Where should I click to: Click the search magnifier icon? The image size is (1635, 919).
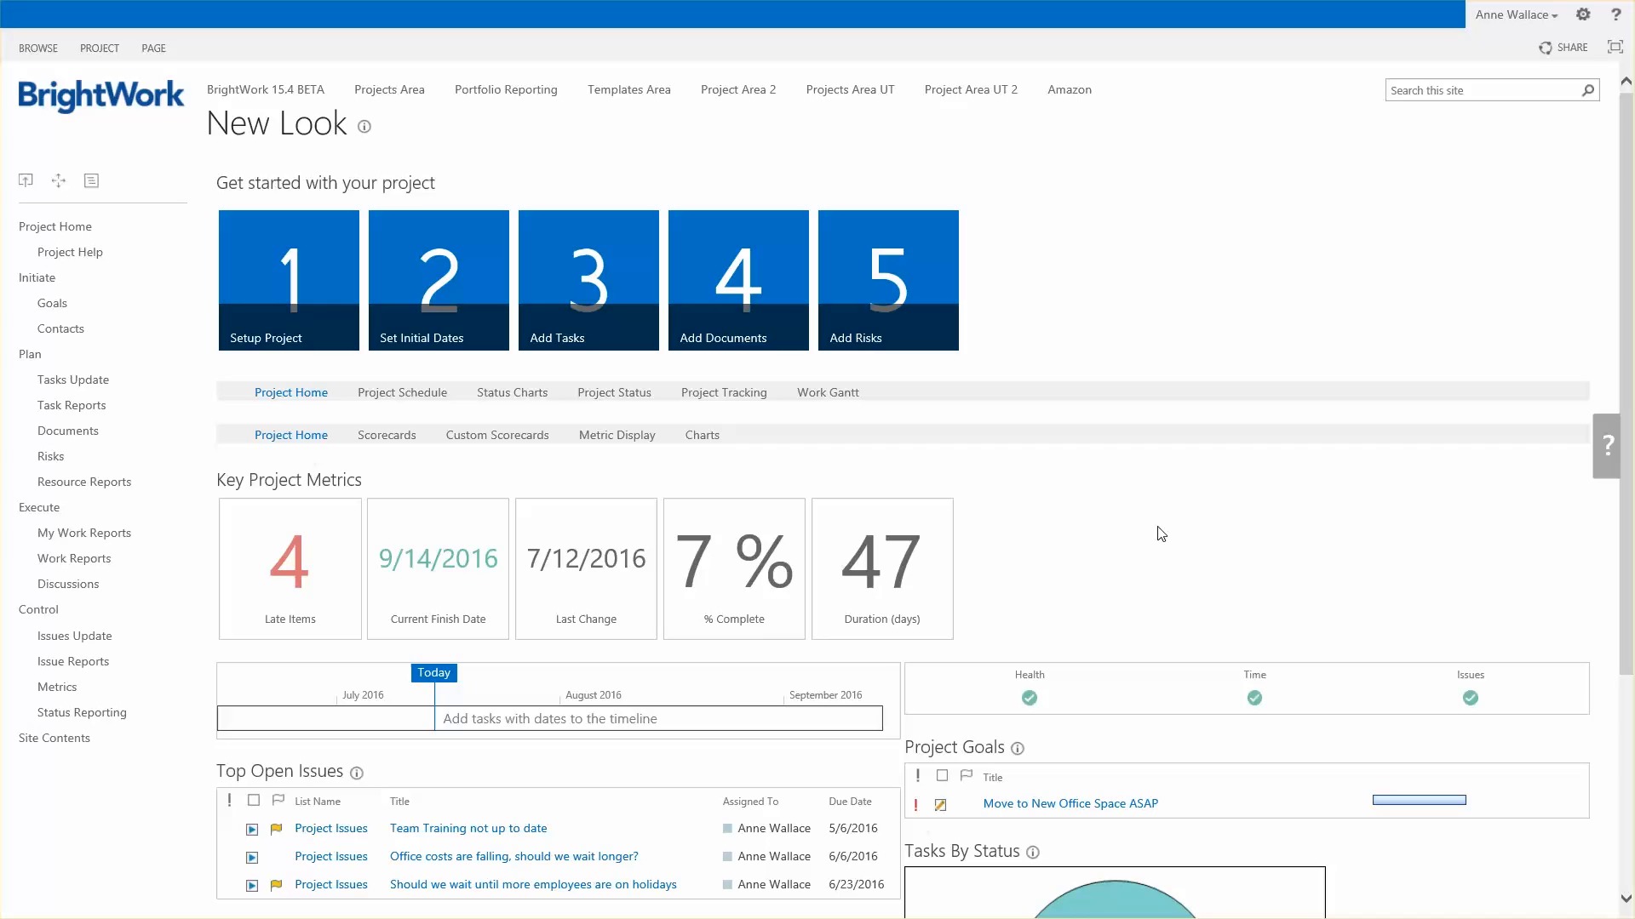[x=1588, y=90]
